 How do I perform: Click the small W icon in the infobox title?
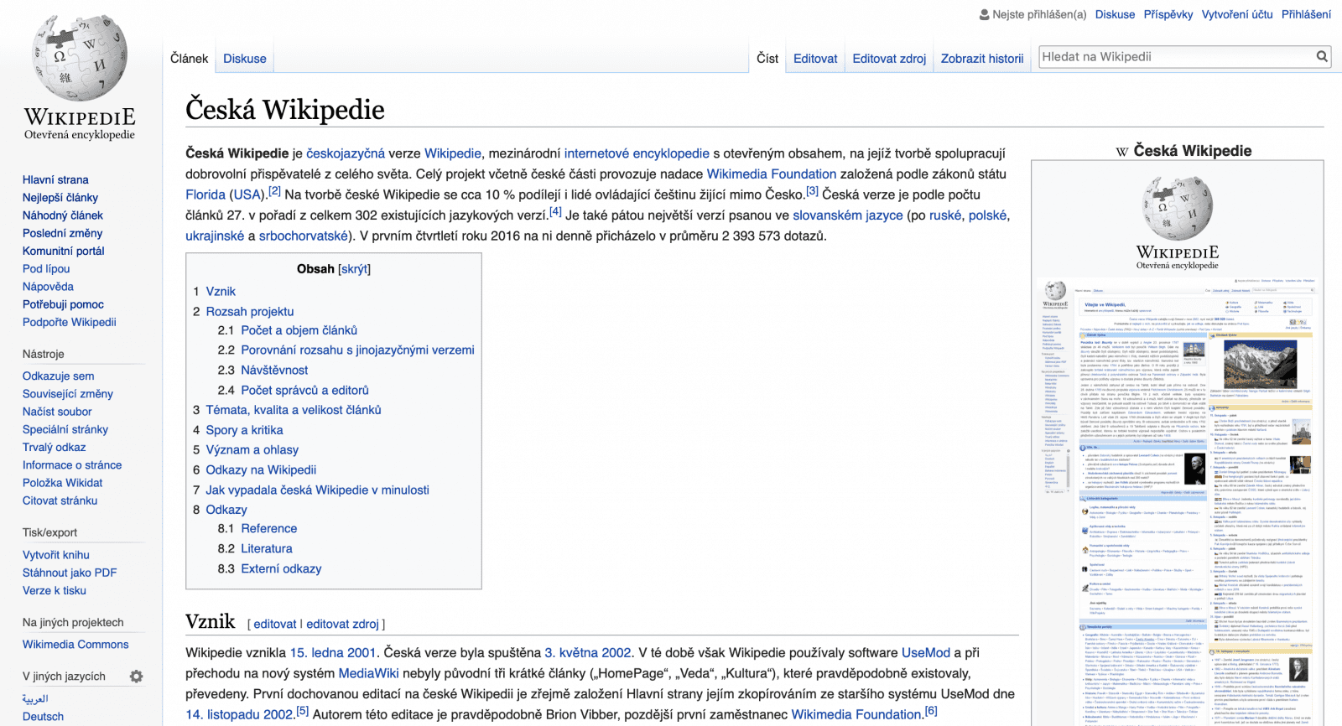pyautogui.click(x=1122, y=152)
